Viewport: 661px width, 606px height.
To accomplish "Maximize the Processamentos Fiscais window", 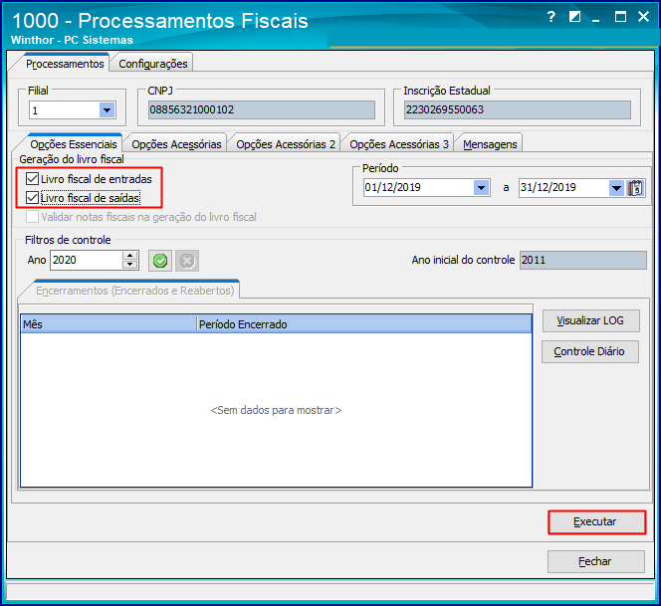I will [620, 17].
